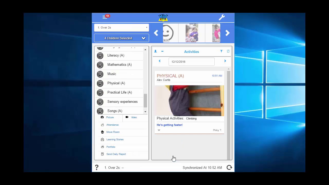Click the icon beside Mathematics (A)
Image resolution: width=329 pixels, height=185 pixels.
click(x=100, y=65)
